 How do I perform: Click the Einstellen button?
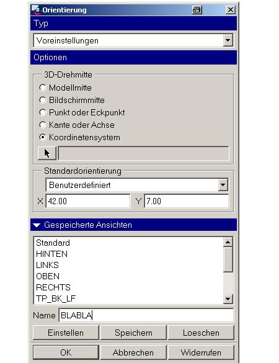click(x=66, y=333)
